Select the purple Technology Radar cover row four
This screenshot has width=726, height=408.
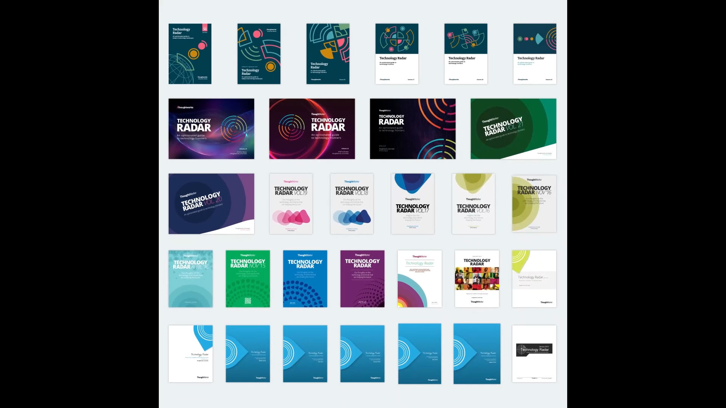click(x=362, y=278)
